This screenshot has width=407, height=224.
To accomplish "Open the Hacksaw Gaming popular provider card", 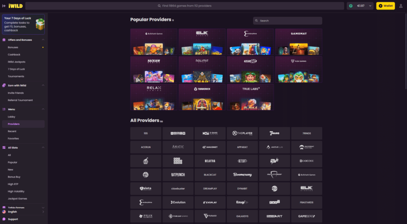I will tap(154, 69).
